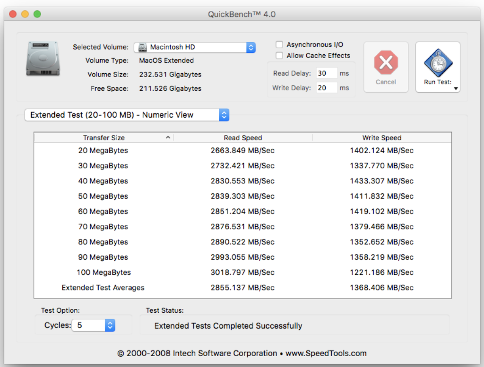
Task: Enable Asynchronous I/O checkbox
Action: 279,44
